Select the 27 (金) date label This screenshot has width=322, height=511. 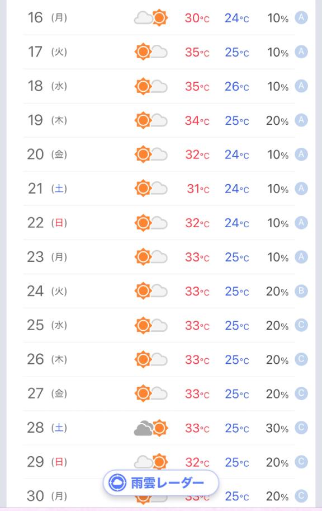point(47,393)
